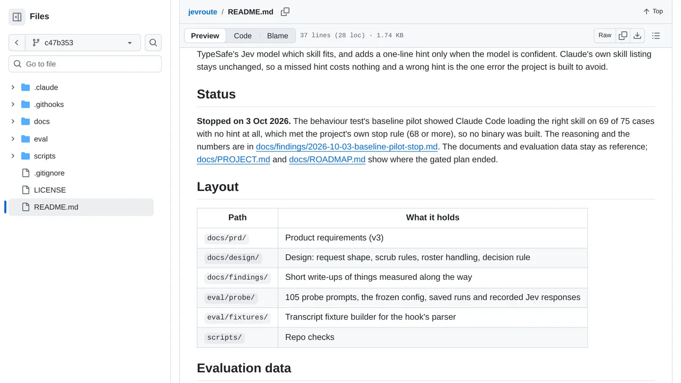The width and height of the screenshot is (681, 383).
Task: Click the eval/fixtures/ path cell
Action: pyautogui.click(x=237, y=318)
